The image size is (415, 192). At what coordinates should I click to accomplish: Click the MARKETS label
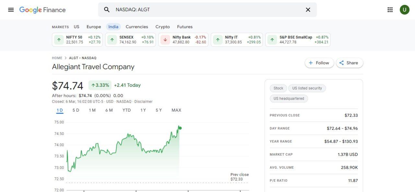coord(60,27)
